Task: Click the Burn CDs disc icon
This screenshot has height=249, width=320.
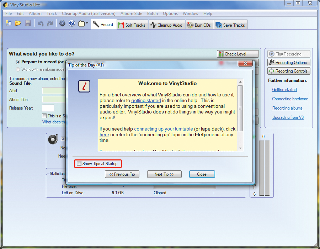Action: pos(190,25)
